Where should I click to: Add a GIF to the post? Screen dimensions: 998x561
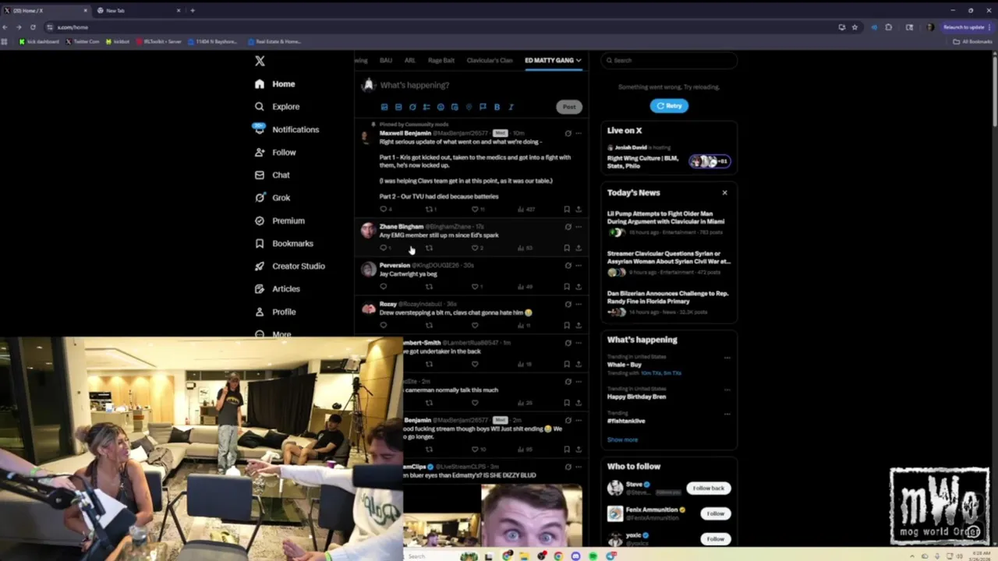398,107
